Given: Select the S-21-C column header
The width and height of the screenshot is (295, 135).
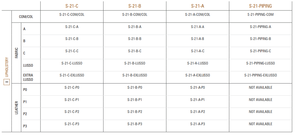Looking at the screenshot, I should click(x=72, y=6).
